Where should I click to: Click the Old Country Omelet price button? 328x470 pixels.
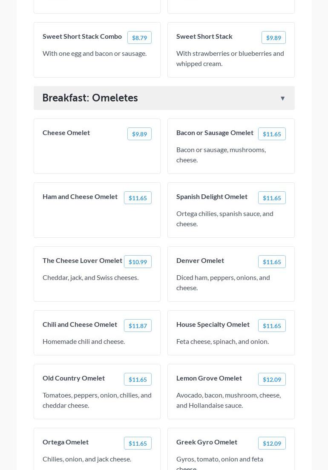point(138,379)
